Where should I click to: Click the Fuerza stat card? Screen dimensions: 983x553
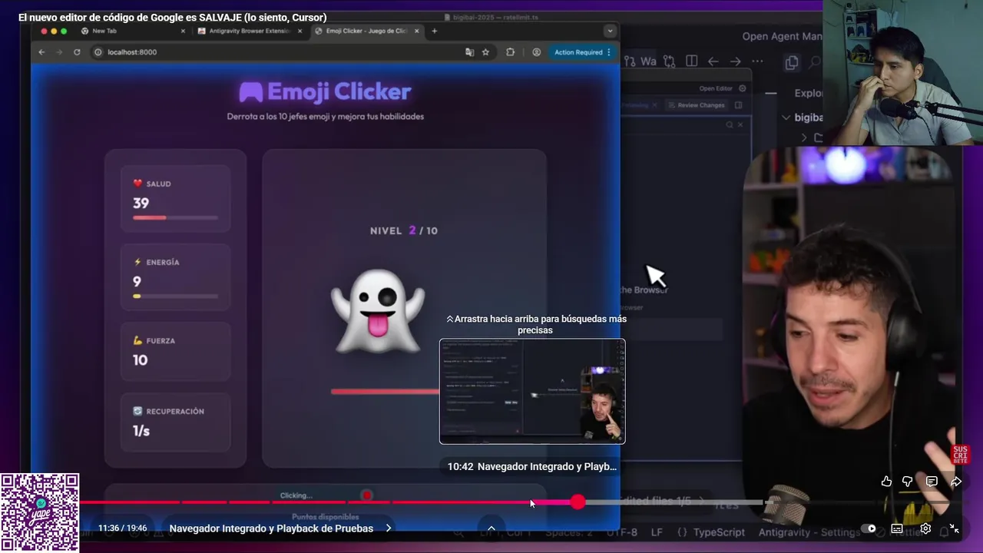175,351
